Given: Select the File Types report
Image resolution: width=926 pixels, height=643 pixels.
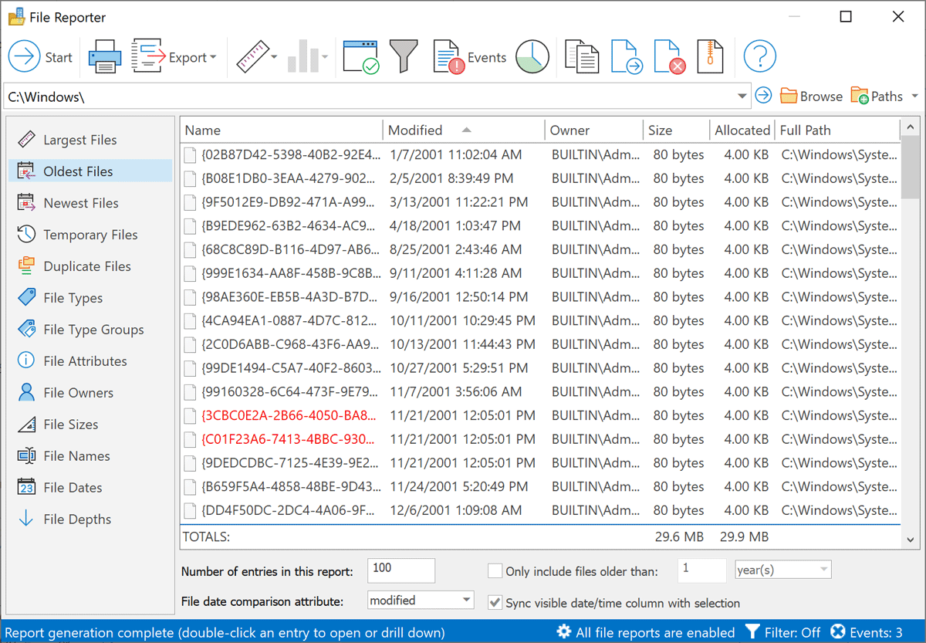Looking at the screenshot, I should tap(90, 298).
